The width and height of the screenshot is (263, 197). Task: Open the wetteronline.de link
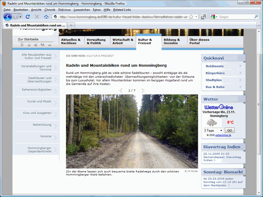pos(223,135)
